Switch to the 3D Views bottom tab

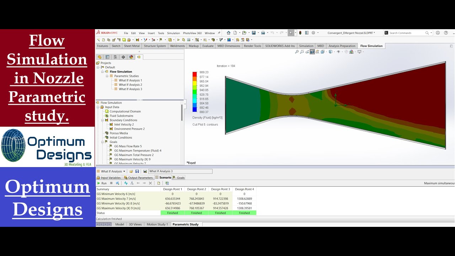click(x=135, y=224)
